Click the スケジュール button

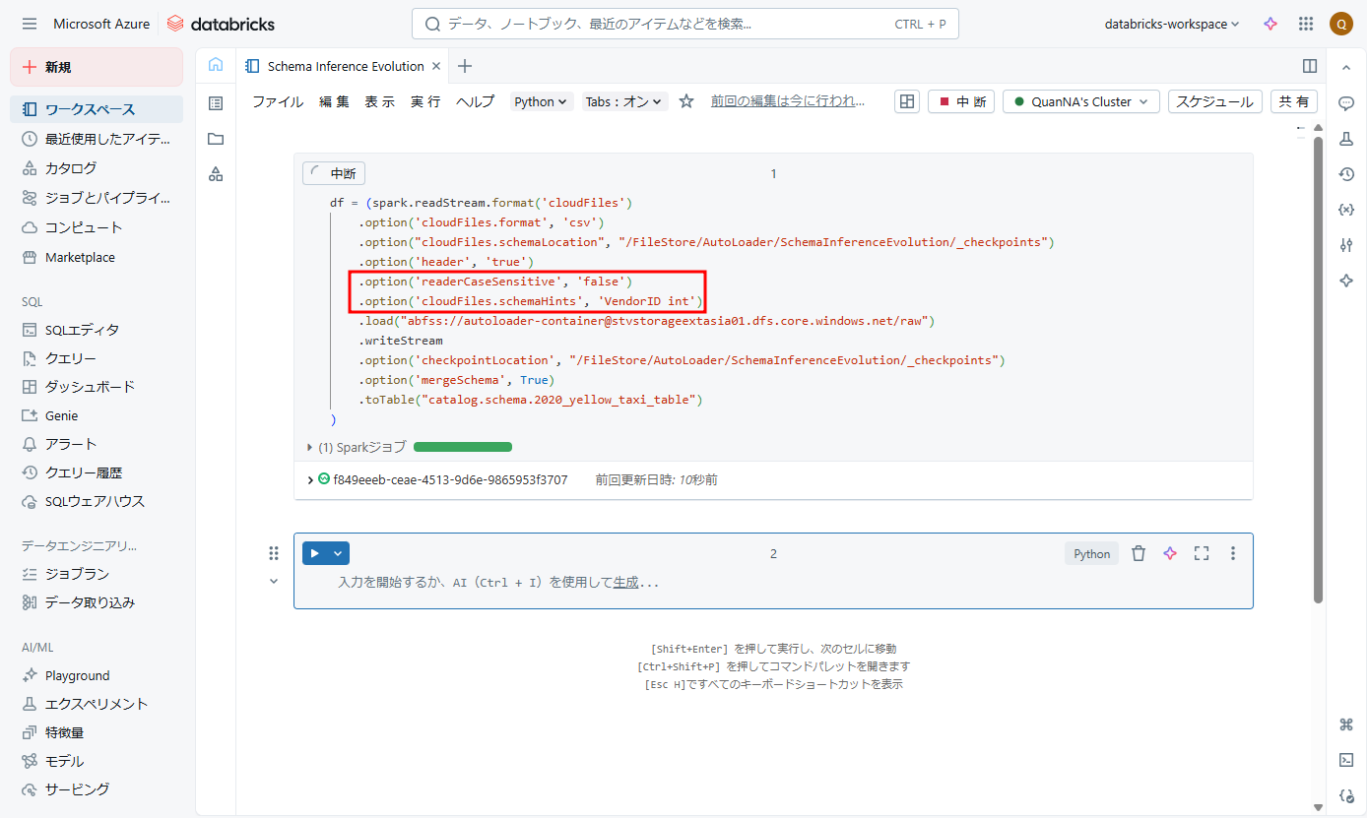click(1214, 101)
